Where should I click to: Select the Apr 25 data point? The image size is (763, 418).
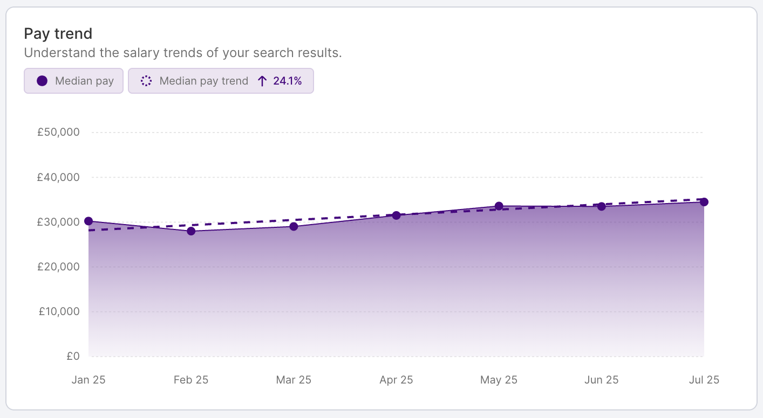[396, 215]
